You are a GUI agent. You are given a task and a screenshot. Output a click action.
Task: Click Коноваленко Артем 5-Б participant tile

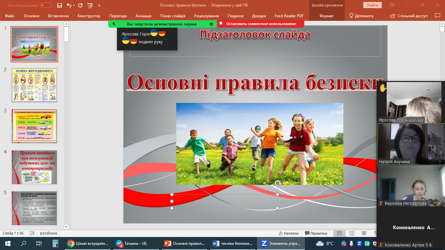[411, 228]
